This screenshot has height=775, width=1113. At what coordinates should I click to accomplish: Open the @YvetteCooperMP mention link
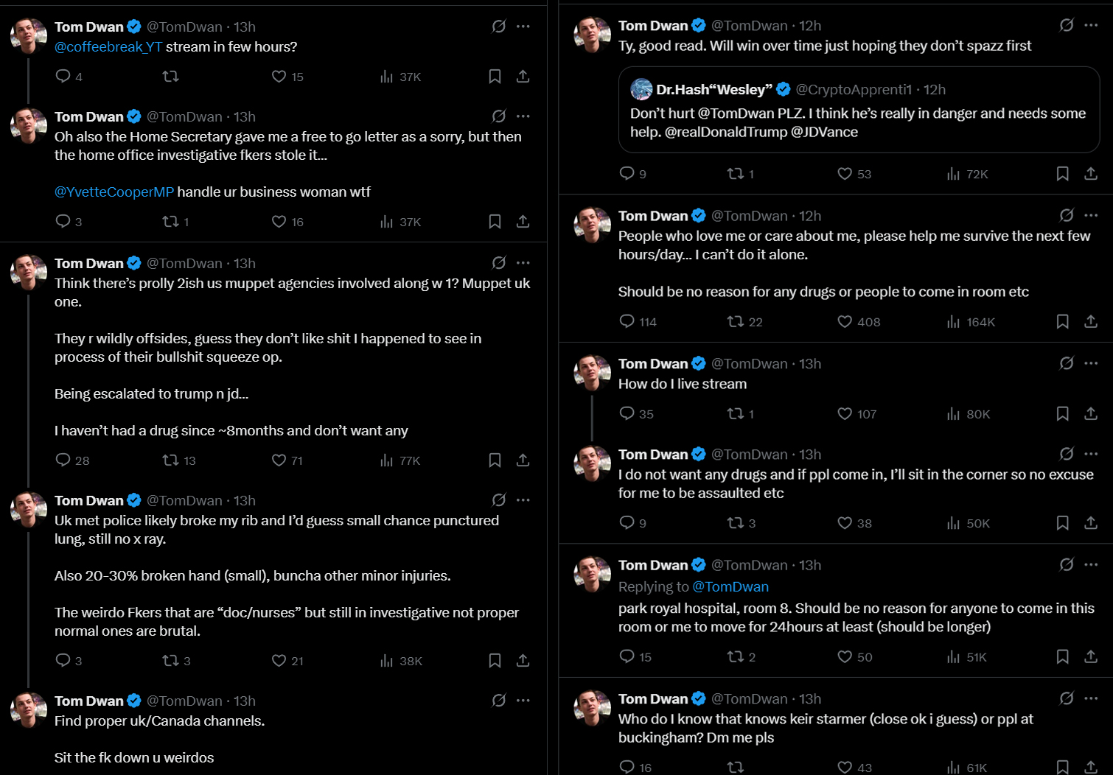[114, 192]
